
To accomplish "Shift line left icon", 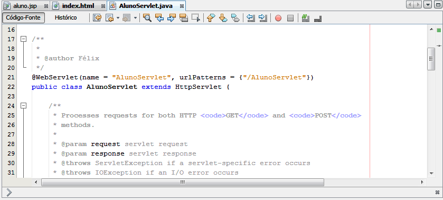I will click(251, 18).
